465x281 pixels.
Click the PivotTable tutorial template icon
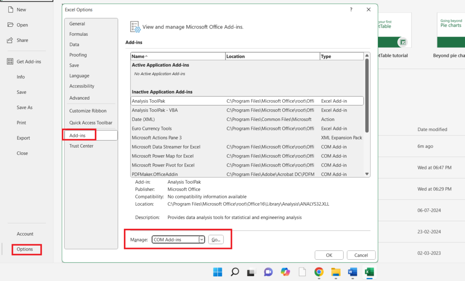click(403, 42)
